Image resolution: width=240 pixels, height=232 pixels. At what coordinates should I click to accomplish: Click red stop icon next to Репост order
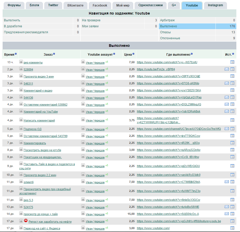26,221
